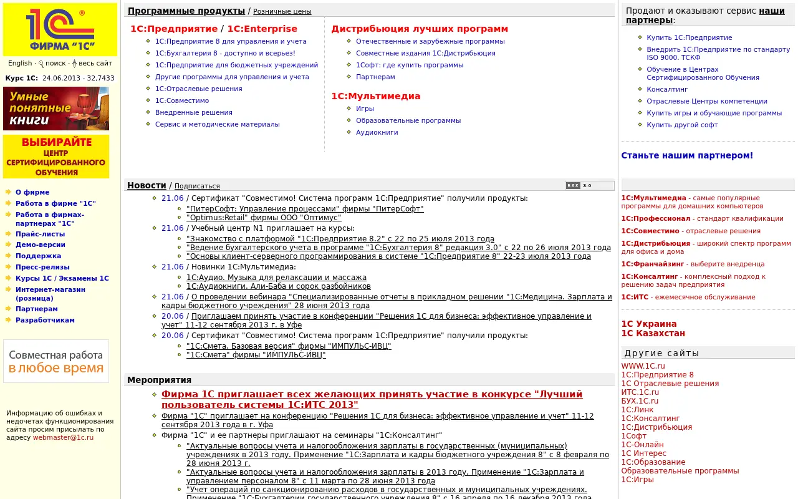
Task: Open the весь сайт sitemap link
Action: (x=95, y=63)
